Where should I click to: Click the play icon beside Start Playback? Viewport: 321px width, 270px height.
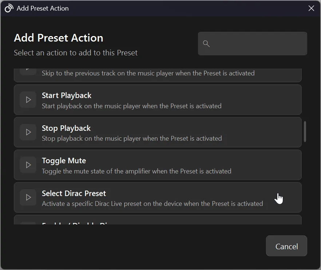click(x=28, y=99)
